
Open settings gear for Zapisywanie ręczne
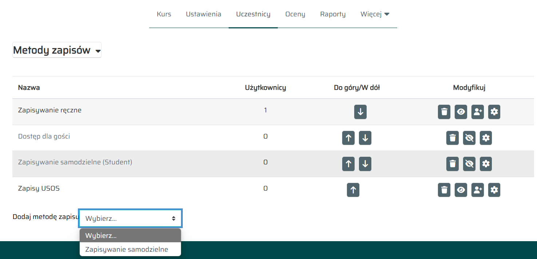(494, 112)
